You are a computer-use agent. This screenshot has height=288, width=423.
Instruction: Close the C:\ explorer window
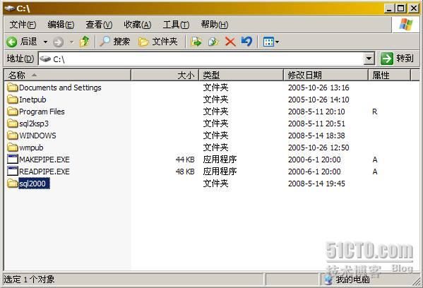414,8
